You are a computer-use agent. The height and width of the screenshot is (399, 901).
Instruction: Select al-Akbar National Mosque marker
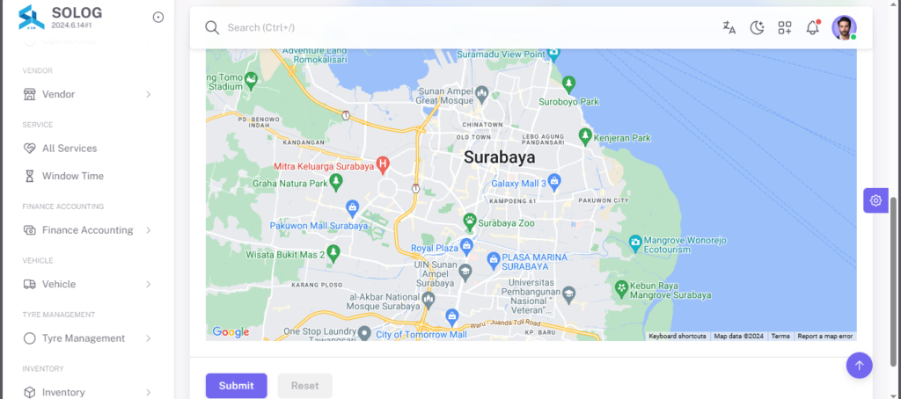(428, 299)
